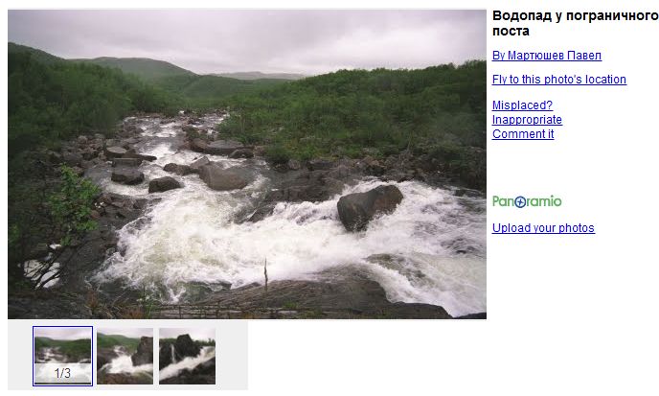Open the second waterfall thumbnail
This screenshot has width=659, height=396.
(x=125, y=356)
